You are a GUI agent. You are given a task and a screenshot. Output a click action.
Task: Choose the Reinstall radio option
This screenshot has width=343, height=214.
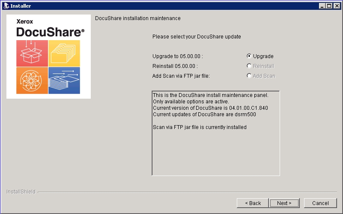click(x=249, y=66)
